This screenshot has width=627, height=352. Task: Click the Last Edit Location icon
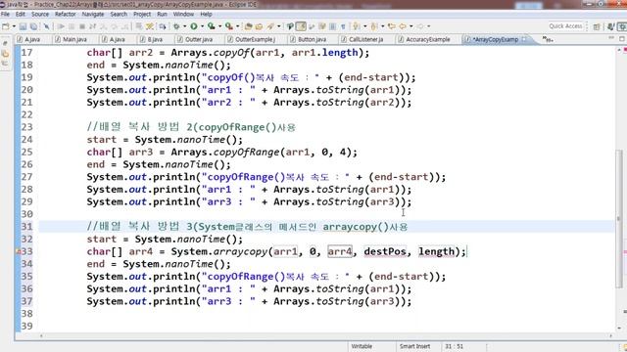[x=392, y=26]
